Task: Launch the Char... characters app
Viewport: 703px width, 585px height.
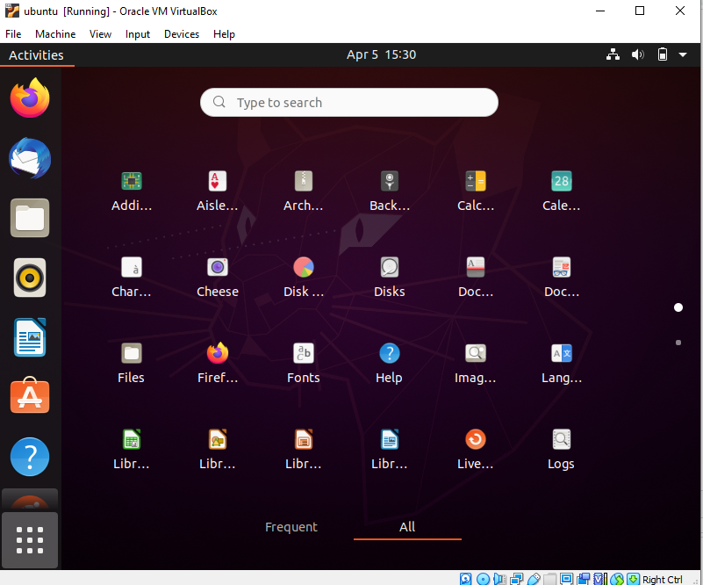Action: [x=132, y=278]
